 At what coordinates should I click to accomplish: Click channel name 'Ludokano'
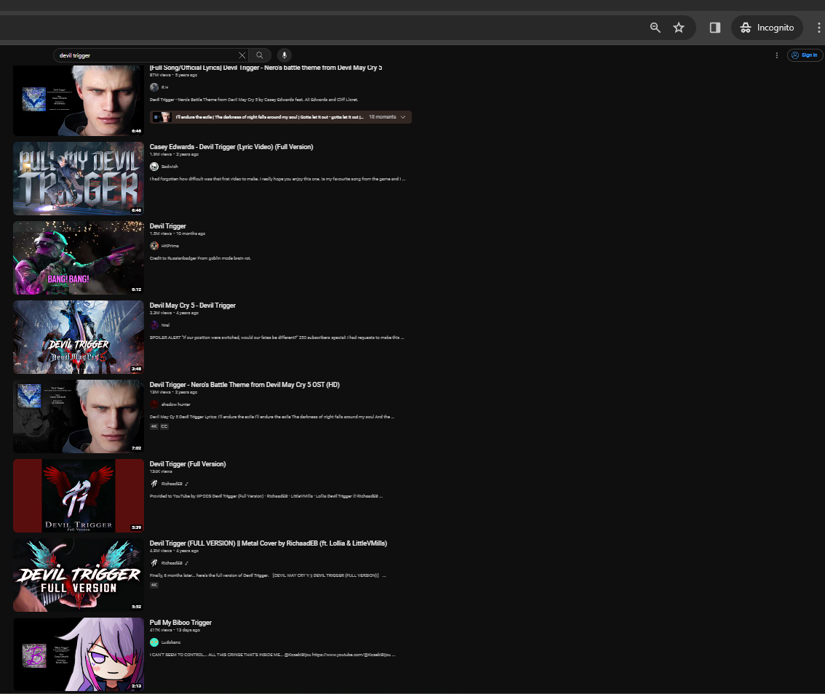click(x=170, y=642)
